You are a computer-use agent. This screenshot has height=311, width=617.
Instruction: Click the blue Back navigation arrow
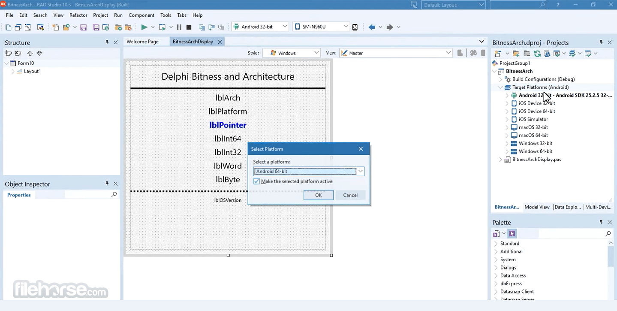pos(372,27)
